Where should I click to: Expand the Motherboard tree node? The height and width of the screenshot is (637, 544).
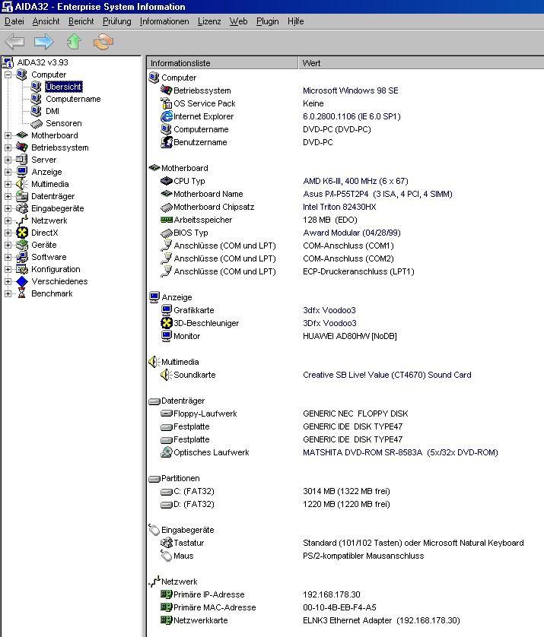click(8, 136)
